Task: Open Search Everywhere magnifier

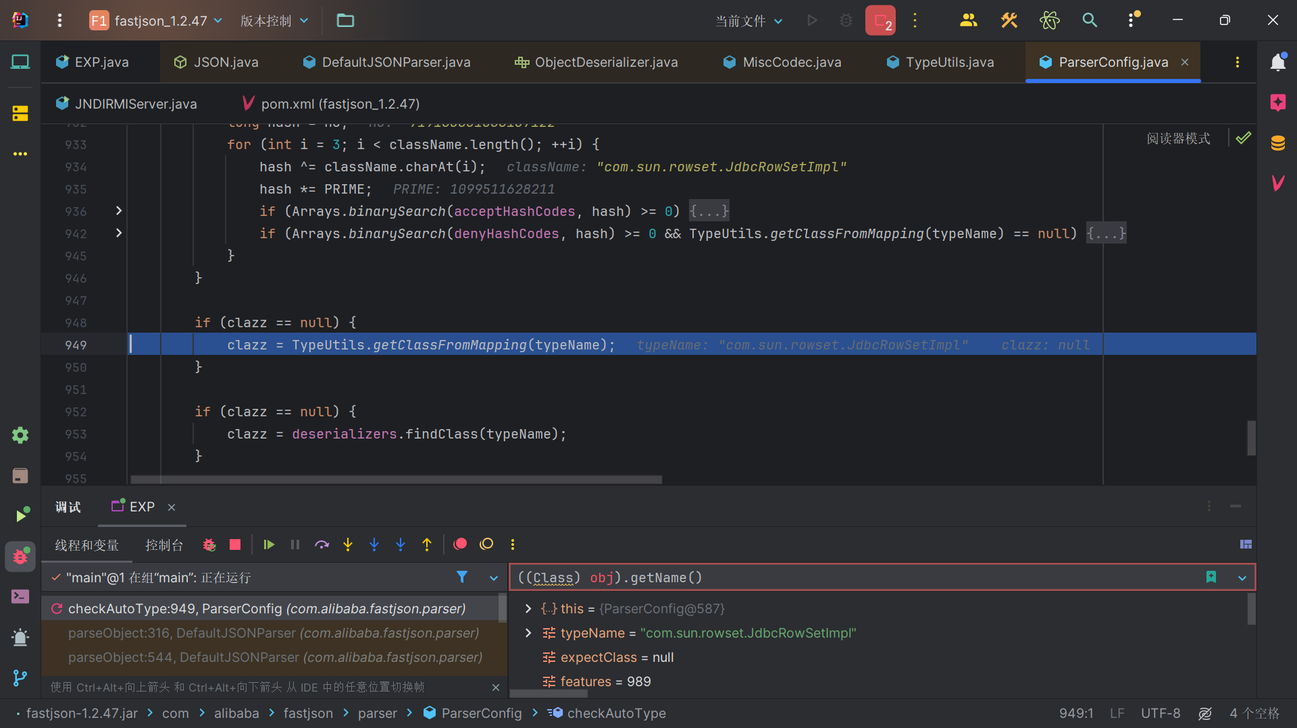Action: (x=1090, y=21)
